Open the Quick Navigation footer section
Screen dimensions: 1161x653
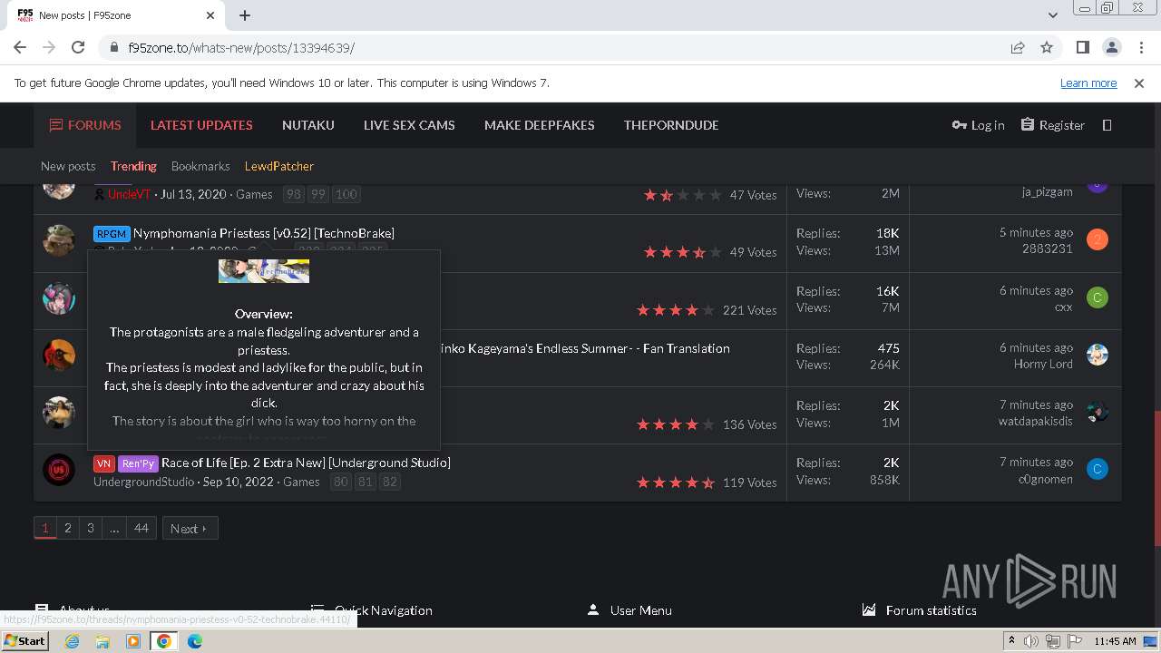(x=372, y=610)
